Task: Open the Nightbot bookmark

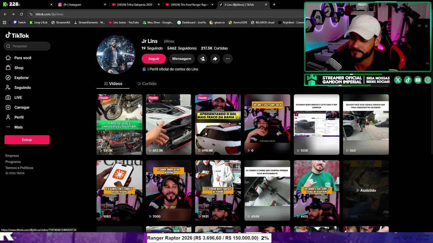Action: pyautogui.click(x=291, y=23)
